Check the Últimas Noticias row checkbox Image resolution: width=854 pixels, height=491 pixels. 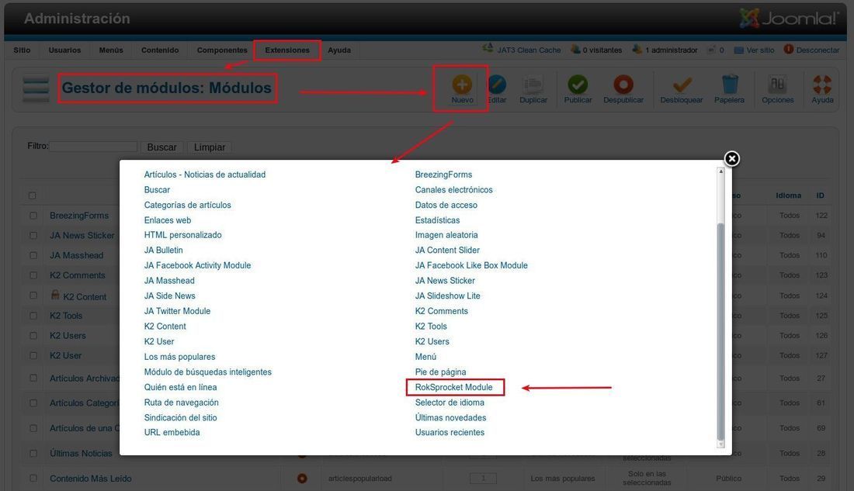pos(33,454)
